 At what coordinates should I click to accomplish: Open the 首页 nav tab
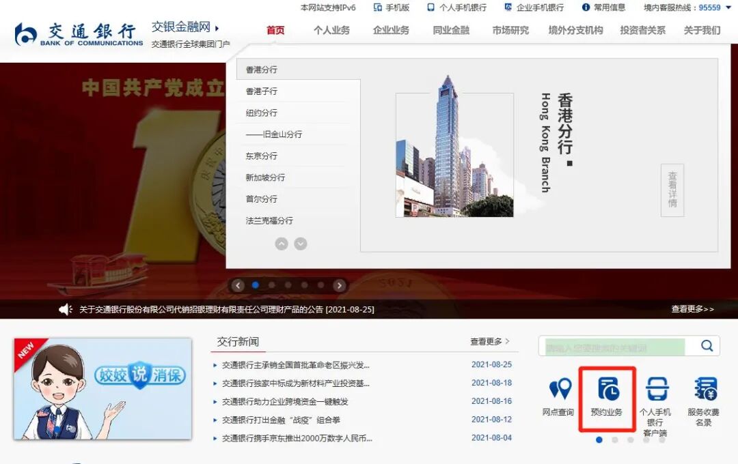click(276, 31)
